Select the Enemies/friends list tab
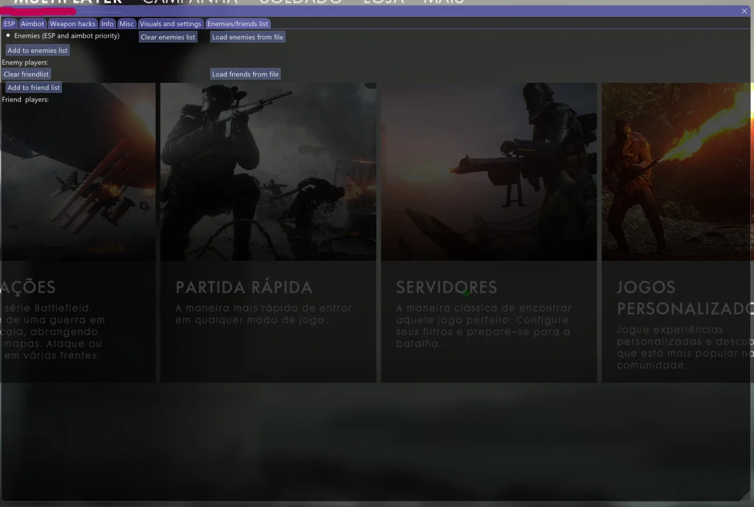 (238, 24)
